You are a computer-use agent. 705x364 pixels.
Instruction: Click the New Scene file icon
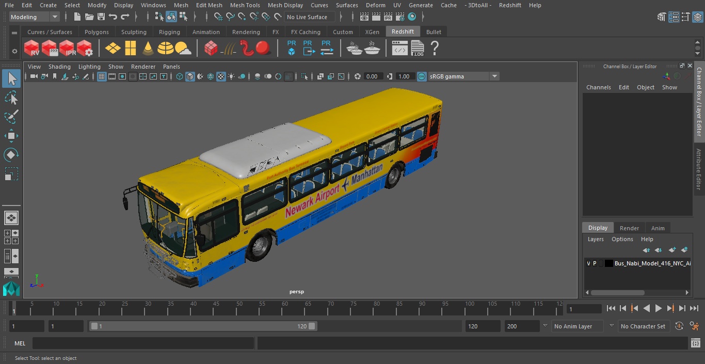(77, 17)
